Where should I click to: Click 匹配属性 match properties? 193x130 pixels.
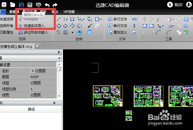click(x=7, y=32)
